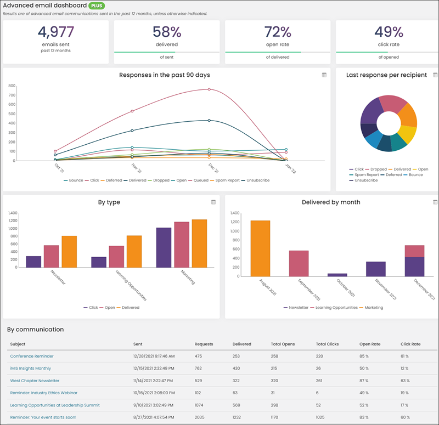Click the green PLUS badge

click(x=97, y=5)
